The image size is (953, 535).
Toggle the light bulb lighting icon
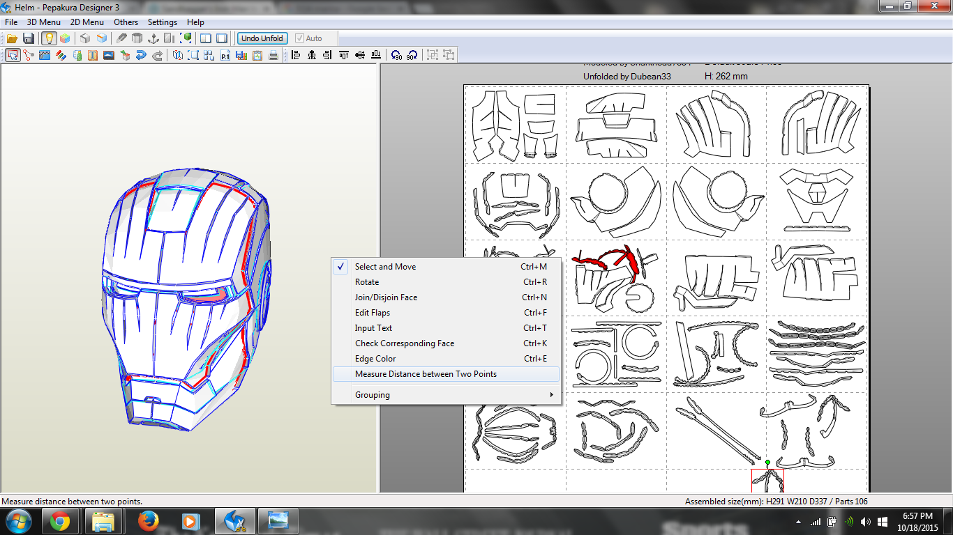coord(49,38)
